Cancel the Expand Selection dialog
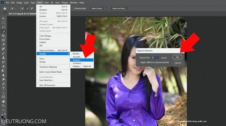226x126 pixels. (x=177, y=63)
